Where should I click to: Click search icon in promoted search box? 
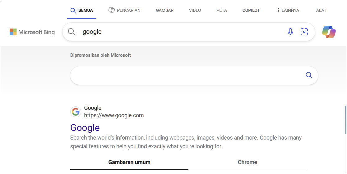[309, 75]
